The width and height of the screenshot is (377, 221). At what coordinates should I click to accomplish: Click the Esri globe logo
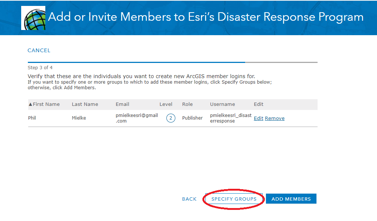tap(33, 18)
